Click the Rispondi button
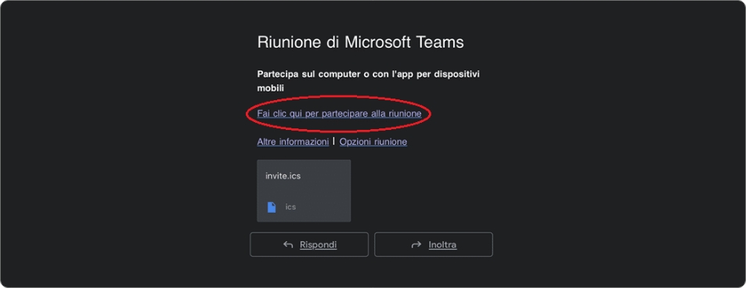The width and height of the screenshot is (746, 288). click(309, 245)
